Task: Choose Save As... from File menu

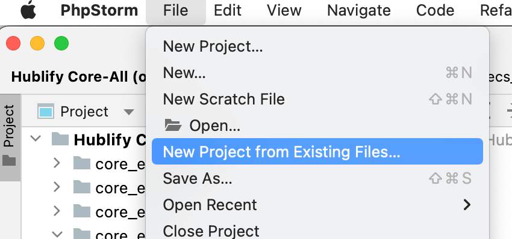Action: [x=317, y=178]
